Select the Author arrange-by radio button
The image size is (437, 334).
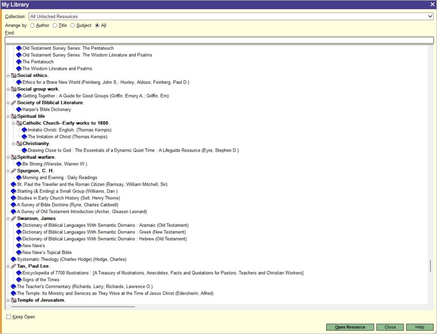pos(32,26)
